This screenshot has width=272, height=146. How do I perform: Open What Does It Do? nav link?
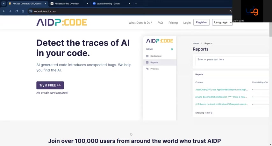pos(140,23)
